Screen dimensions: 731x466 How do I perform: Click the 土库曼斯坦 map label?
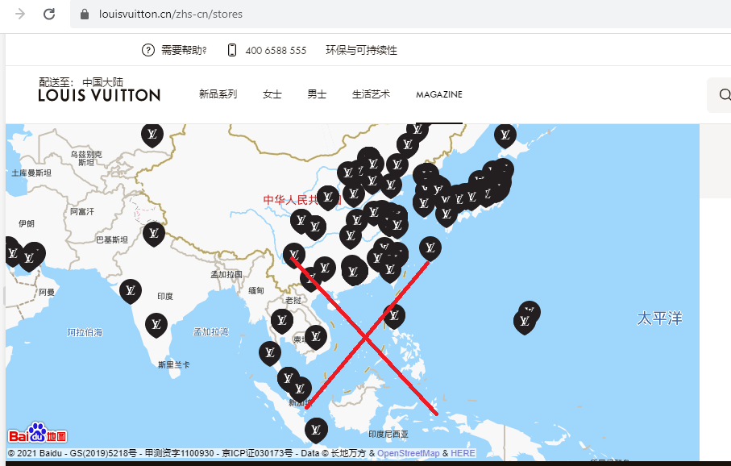[31, 173]
